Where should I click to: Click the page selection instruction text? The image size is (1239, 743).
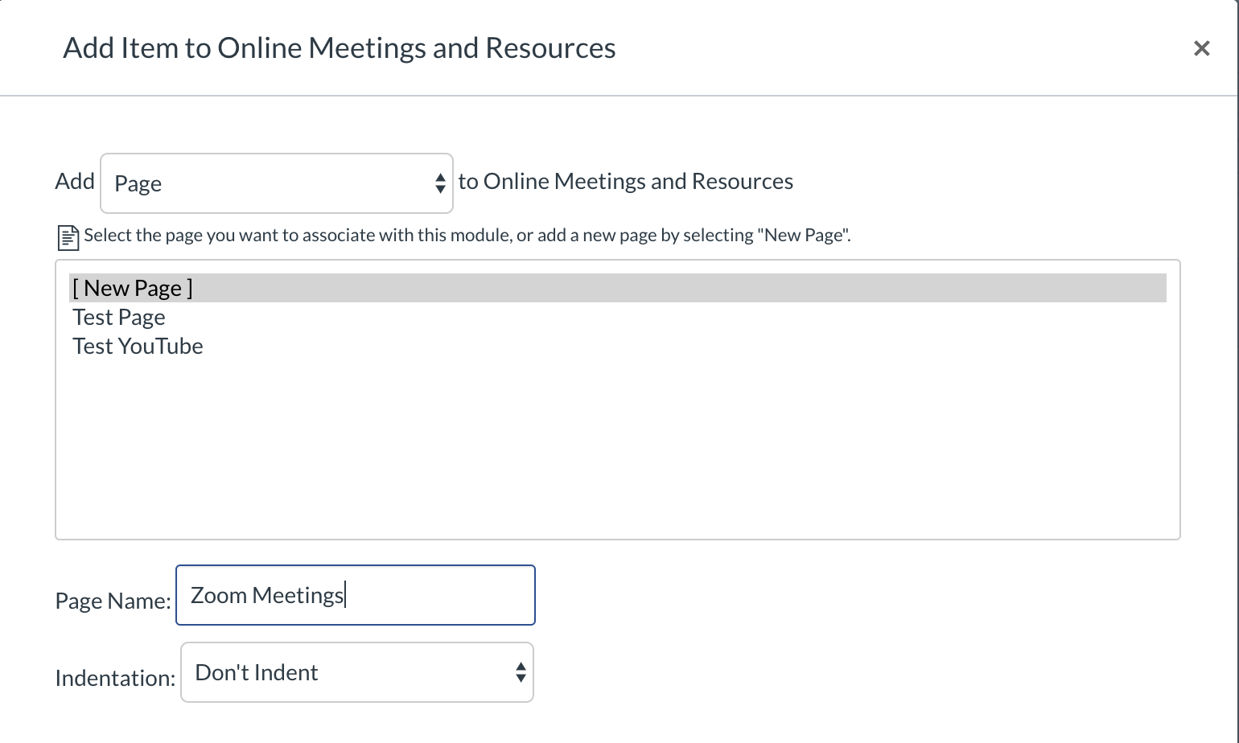click(467, 236)
